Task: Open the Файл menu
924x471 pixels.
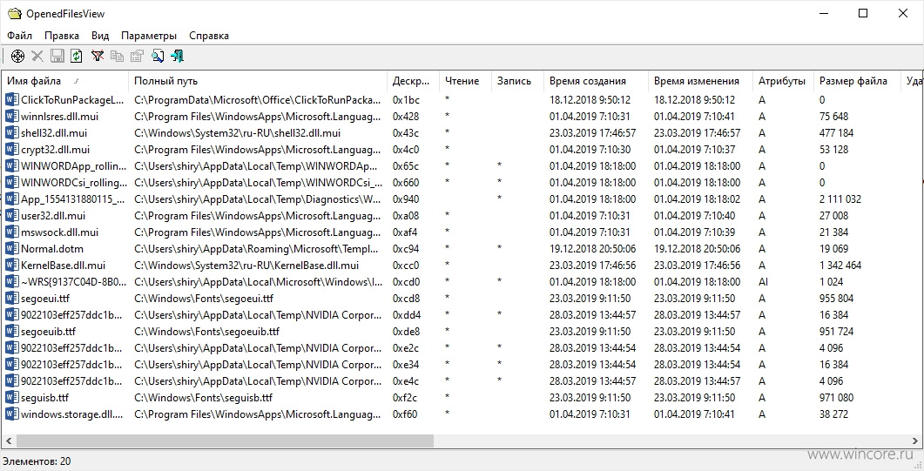Action: click(x=19, y=36)
